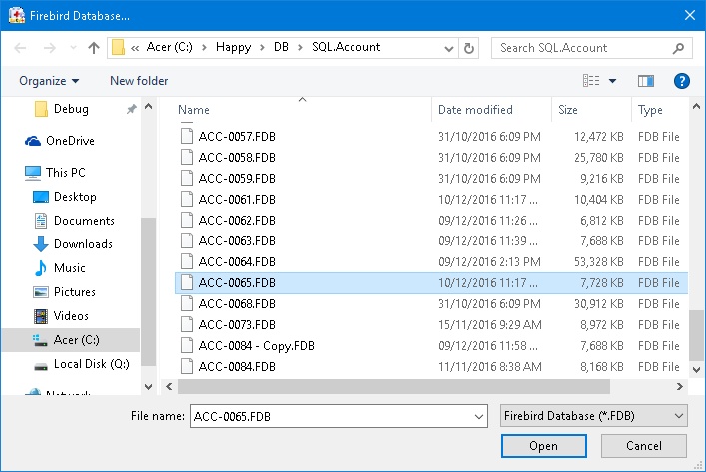Click the Open button
The width and height of the screenshot is (706, 472).
coord(544,446)
